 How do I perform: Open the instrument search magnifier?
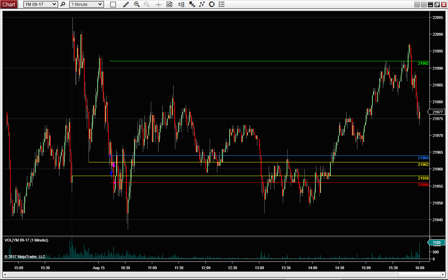63,4
